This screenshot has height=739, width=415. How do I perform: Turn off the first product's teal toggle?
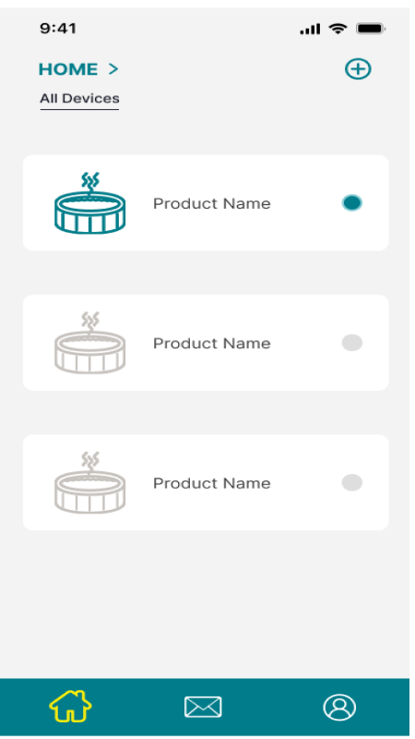(x=352, y=203)
